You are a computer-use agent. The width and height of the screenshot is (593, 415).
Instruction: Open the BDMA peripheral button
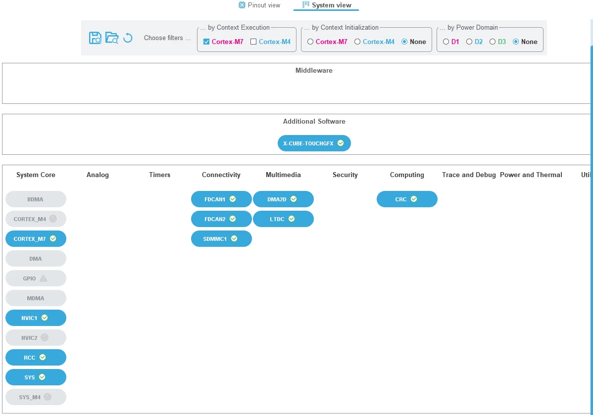(36, 199)
